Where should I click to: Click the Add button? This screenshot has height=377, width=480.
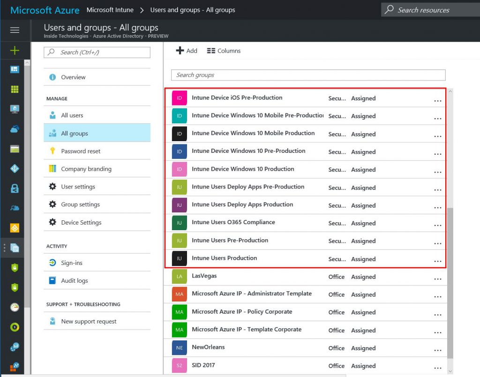click(187, 51)
